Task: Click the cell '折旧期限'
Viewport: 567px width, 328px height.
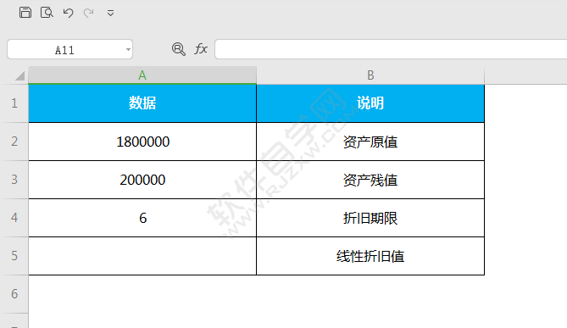Action: (370, 218)
